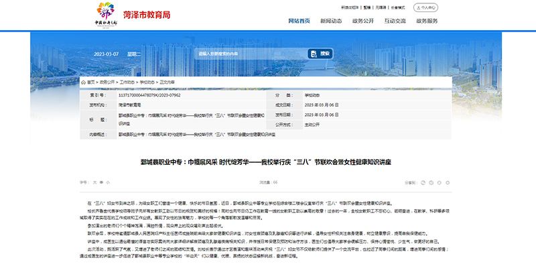Open the 互动交流 menu
Screen dimensions: 536x264
(395, 21)
